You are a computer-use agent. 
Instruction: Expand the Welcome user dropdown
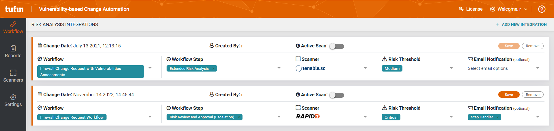tap(509, 9)
